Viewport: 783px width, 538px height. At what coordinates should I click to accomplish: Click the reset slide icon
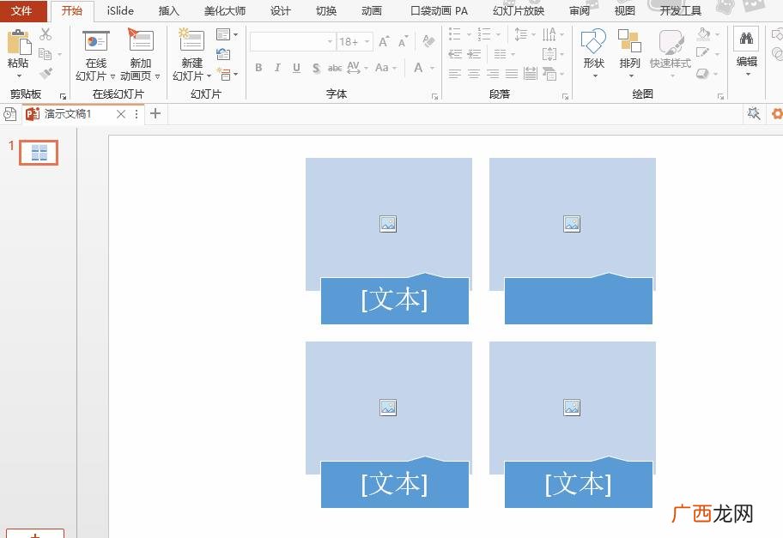point(223,54)
